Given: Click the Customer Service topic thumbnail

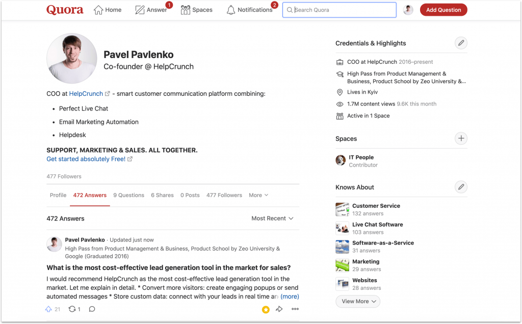Looking at the screenshot, I should coord(342,209).
